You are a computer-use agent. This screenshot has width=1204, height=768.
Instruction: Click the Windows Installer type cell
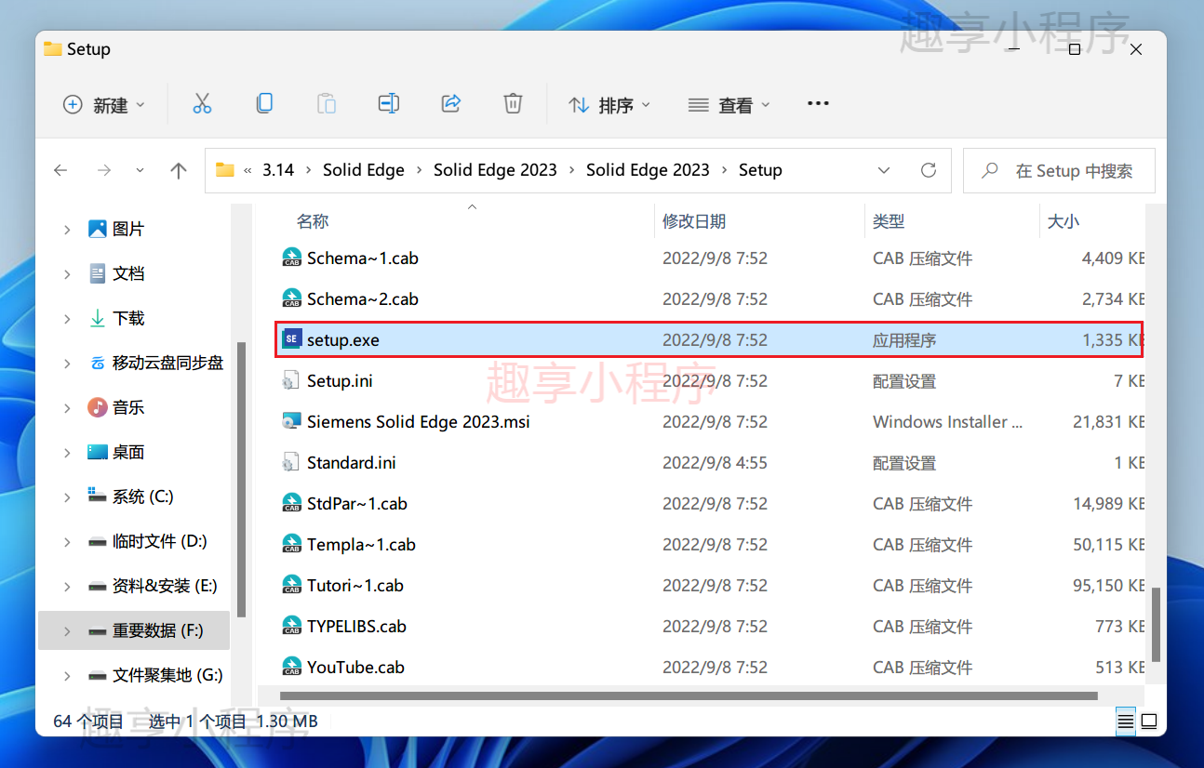pos(947,422)
